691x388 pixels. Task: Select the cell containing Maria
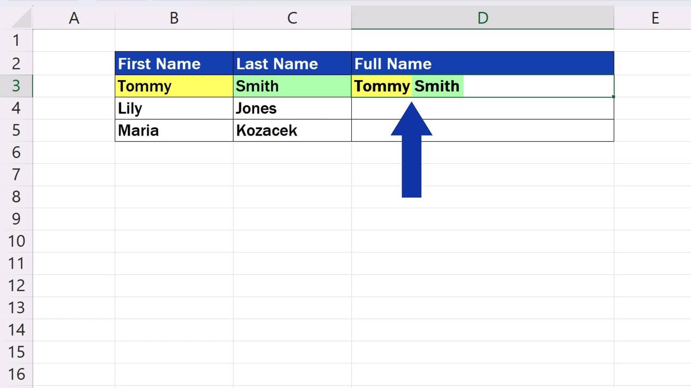[174, 130]
